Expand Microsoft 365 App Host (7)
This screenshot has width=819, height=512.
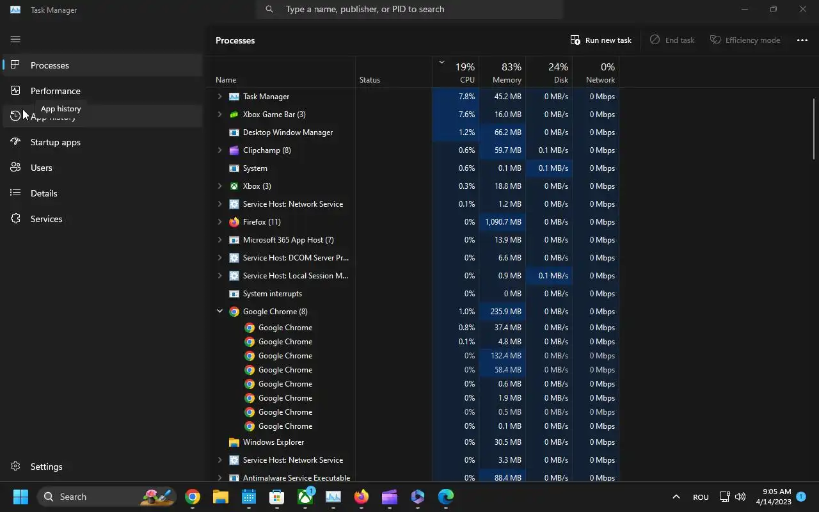coord(219,240)
